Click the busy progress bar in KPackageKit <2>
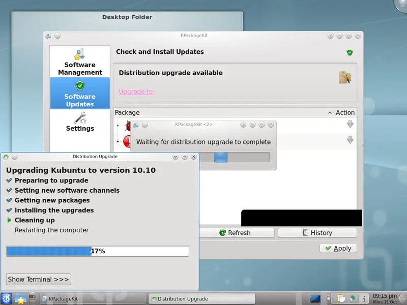 pyautogui.click(x=235, y=158)
